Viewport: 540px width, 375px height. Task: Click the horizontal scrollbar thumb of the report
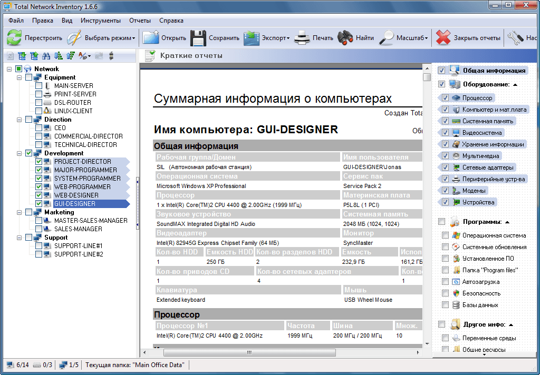pyautogui.click(x=249, y=353)
